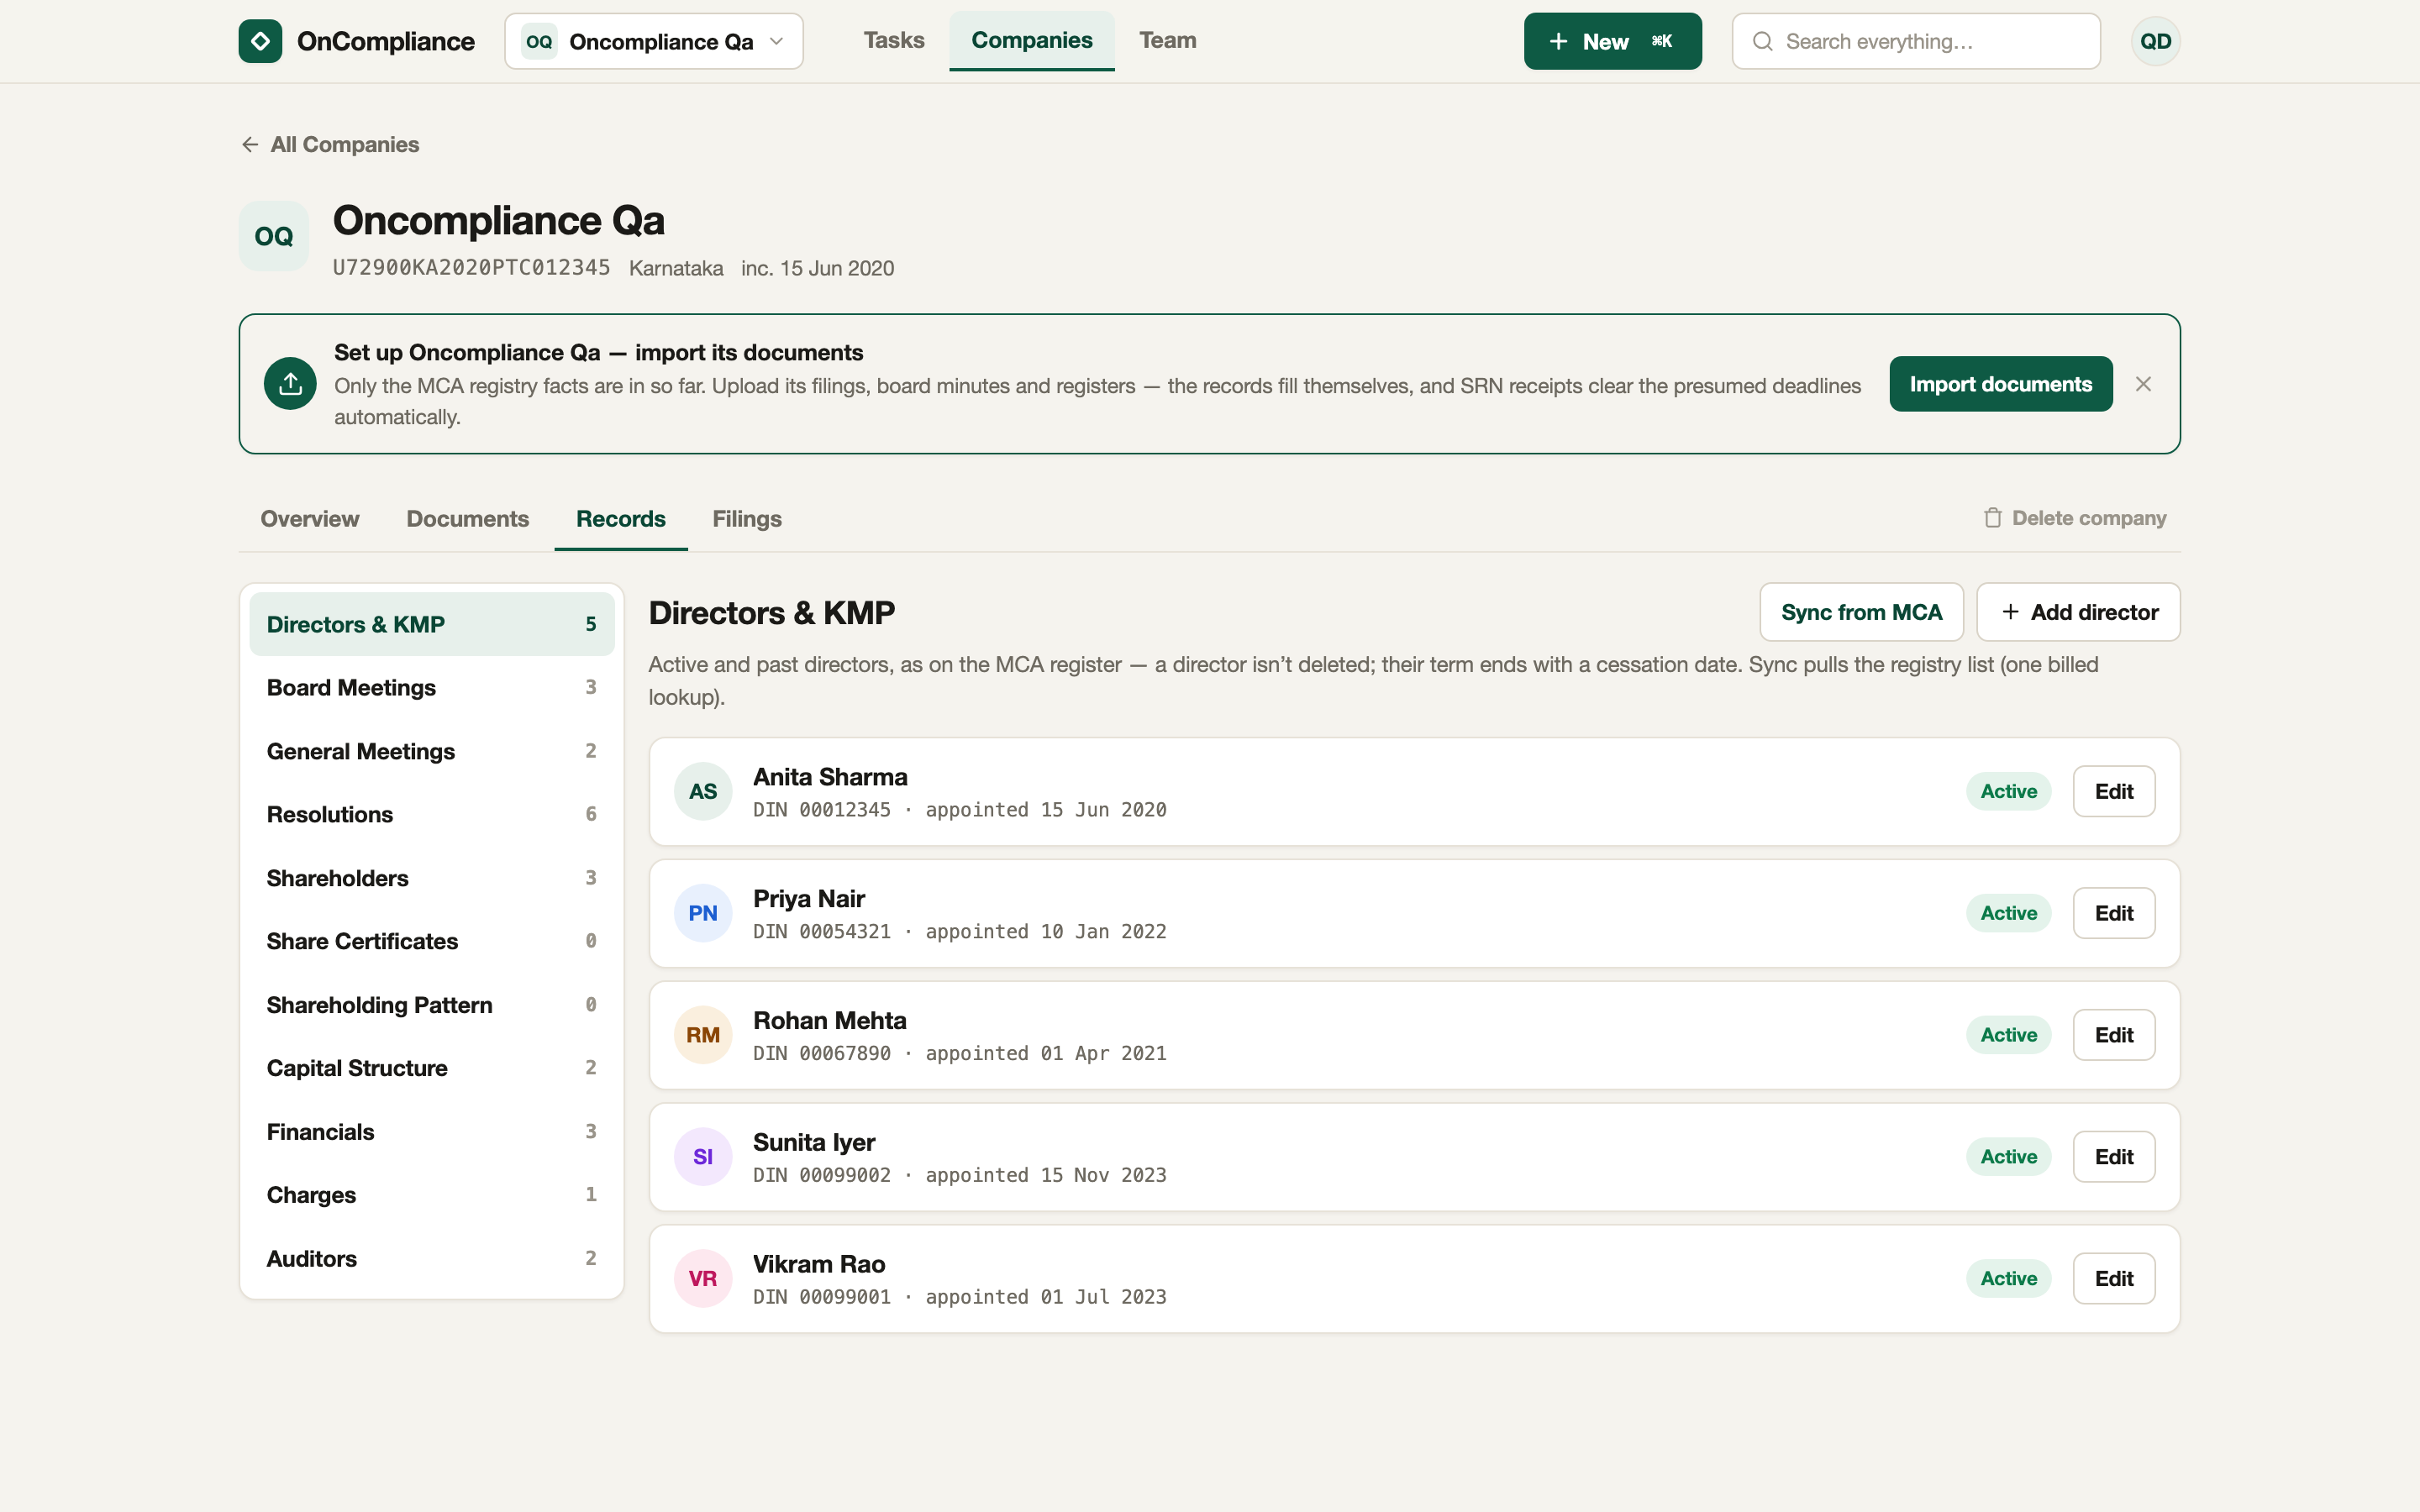Screen dimensions: 2420x1512
Task: Open Board Meetings records
Action: pos(431,688)
